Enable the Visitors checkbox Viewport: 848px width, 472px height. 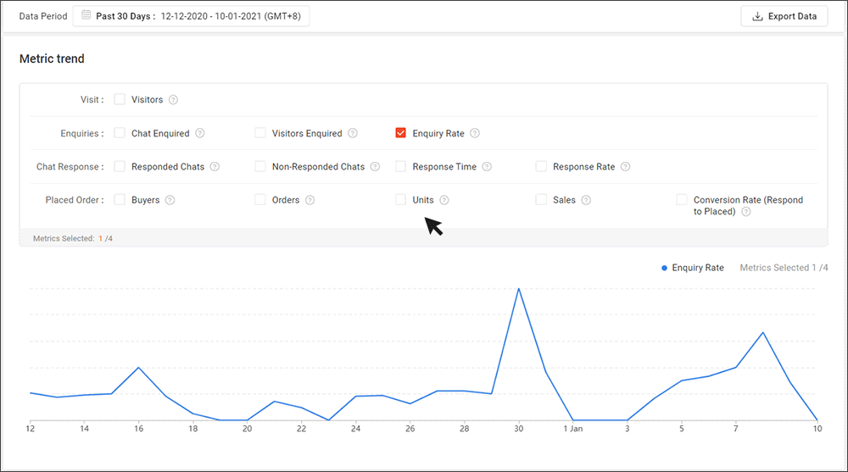click(x=120, y=99)
